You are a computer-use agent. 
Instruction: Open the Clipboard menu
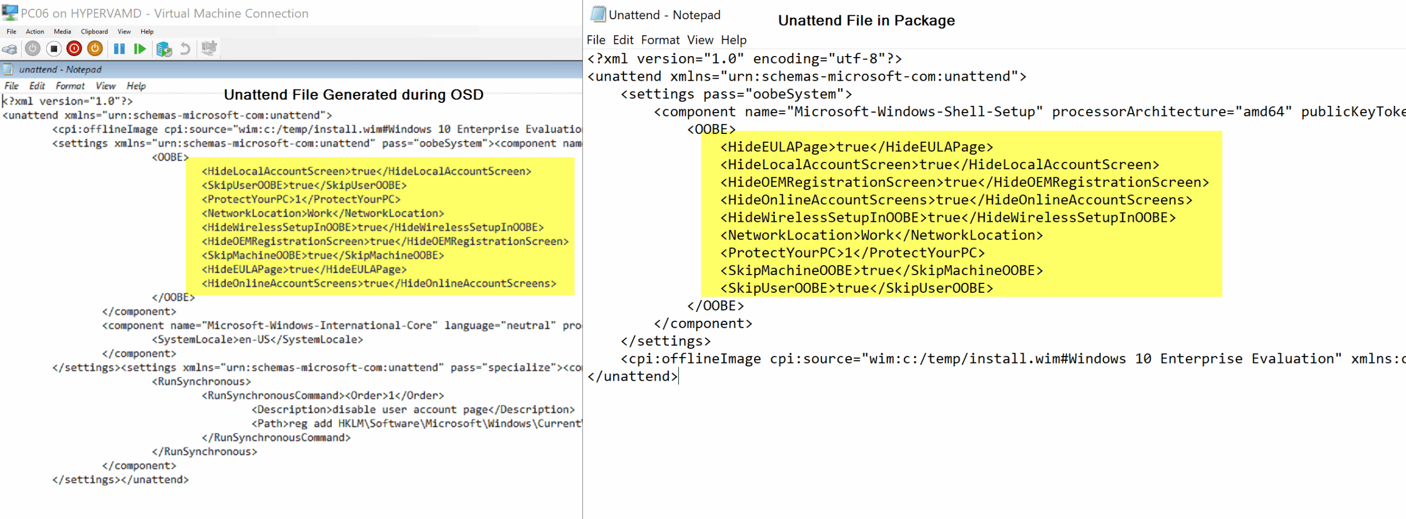(94, 32)
